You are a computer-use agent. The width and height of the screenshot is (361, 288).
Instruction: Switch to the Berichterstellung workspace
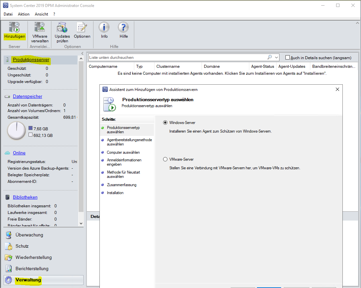(43, 269)
